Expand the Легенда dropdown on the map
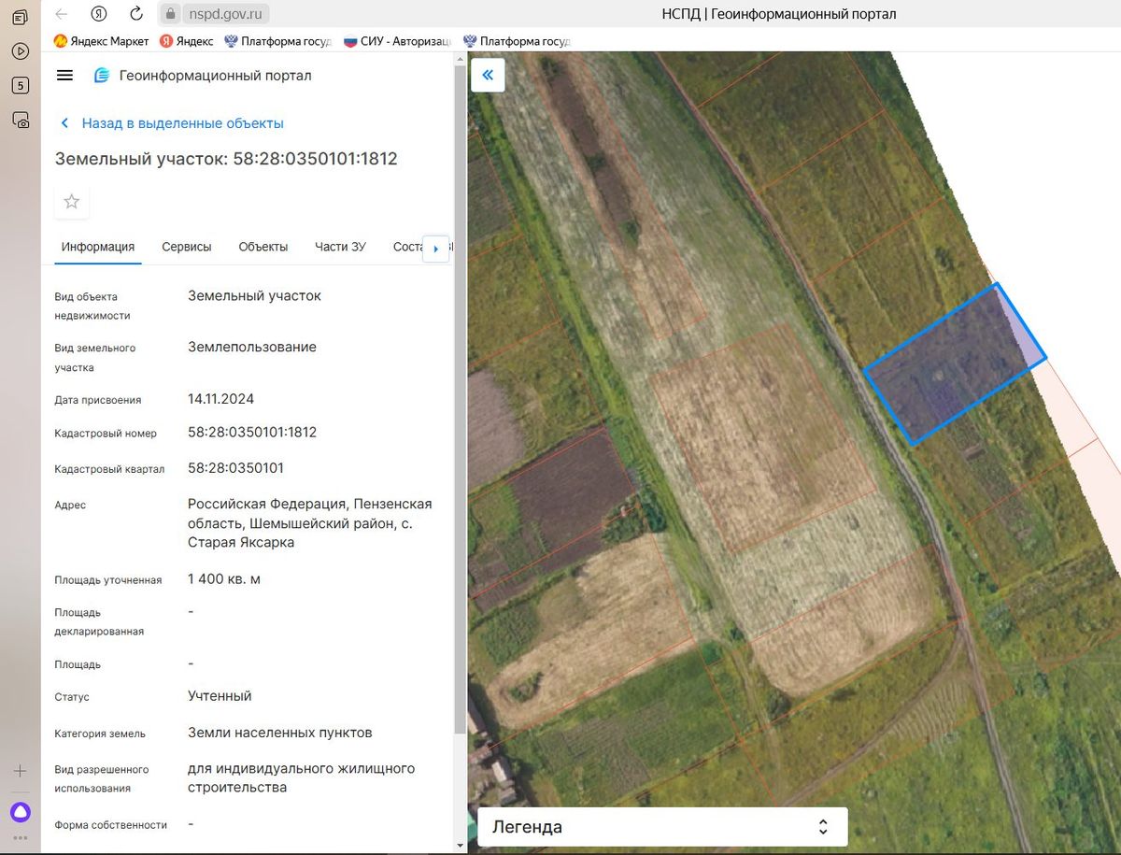 662,827
